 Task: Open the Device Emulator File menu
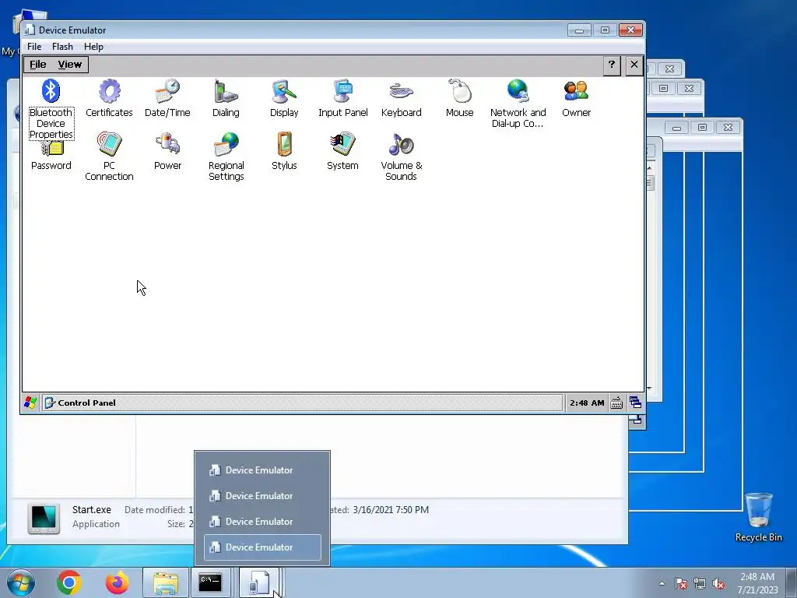[x=34, y=47]
